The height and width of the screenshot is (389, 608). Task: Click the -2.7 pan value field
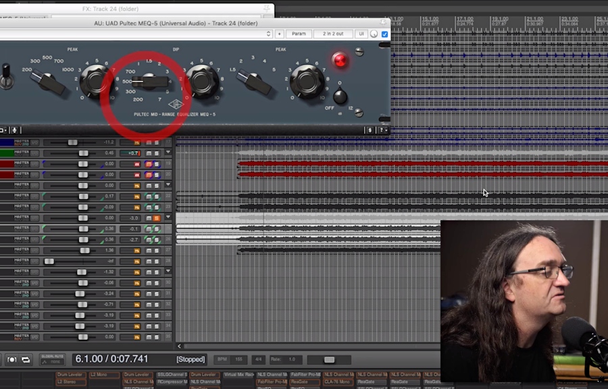point(130,240)
